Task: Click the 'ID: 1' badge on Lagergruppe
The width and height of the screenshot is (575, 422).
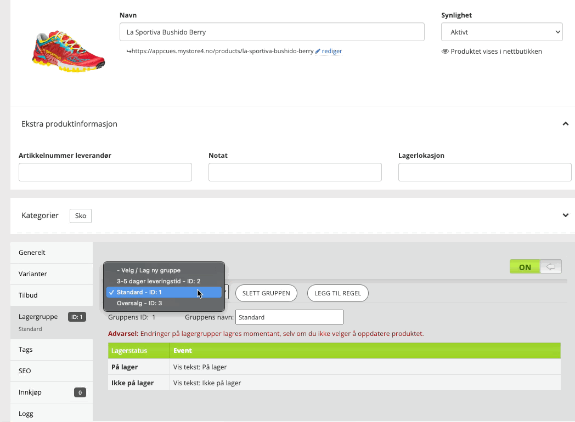Action: 77,317
